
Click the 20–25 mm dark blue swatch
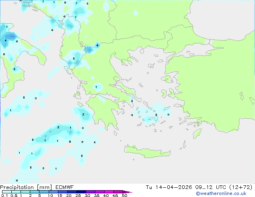click(72, 192)
